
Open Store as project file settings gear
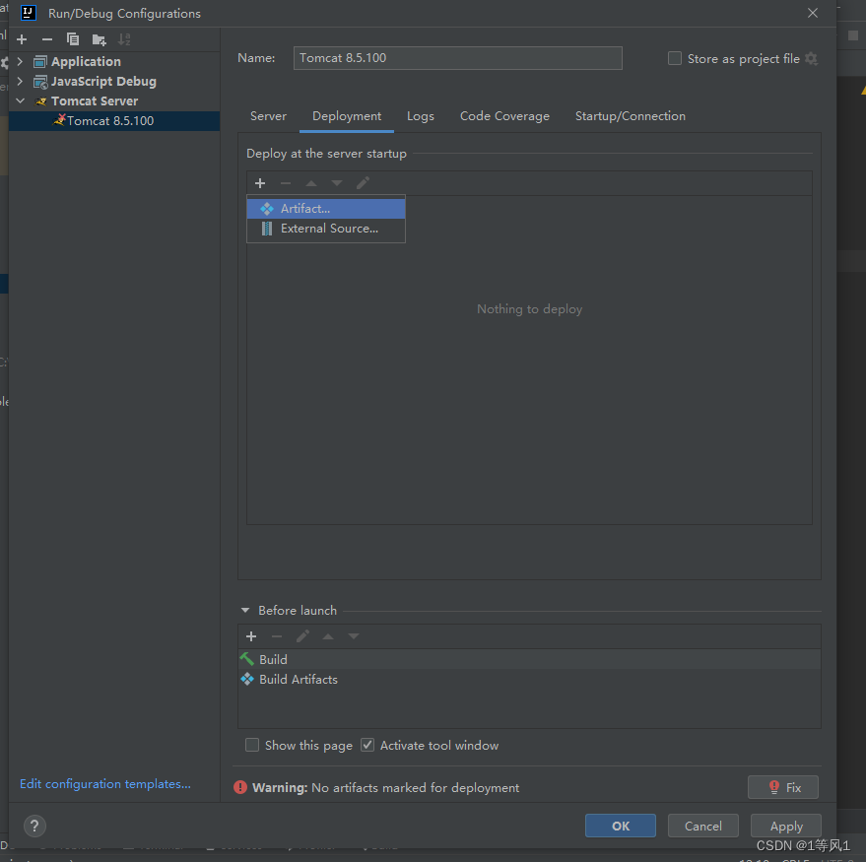(812, 58)
